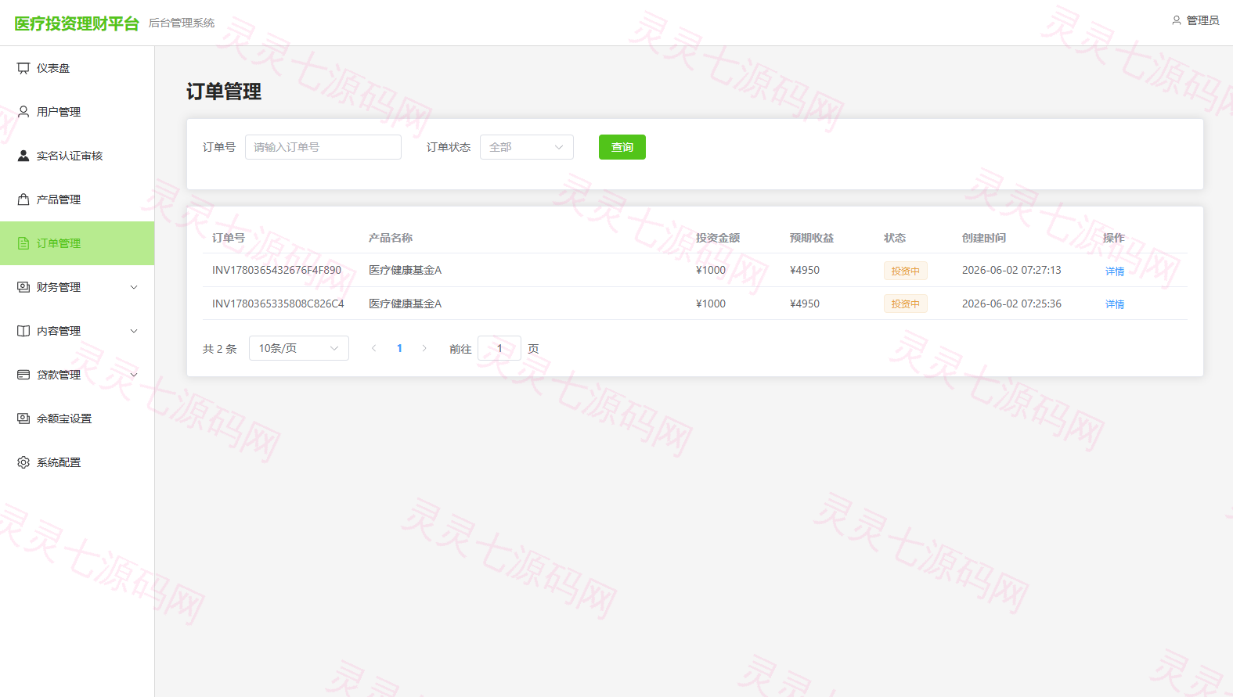Viewport: 1233px width, 697px height.
Task: Click the 投资金额 column header
Action: [x=718, y=238]
